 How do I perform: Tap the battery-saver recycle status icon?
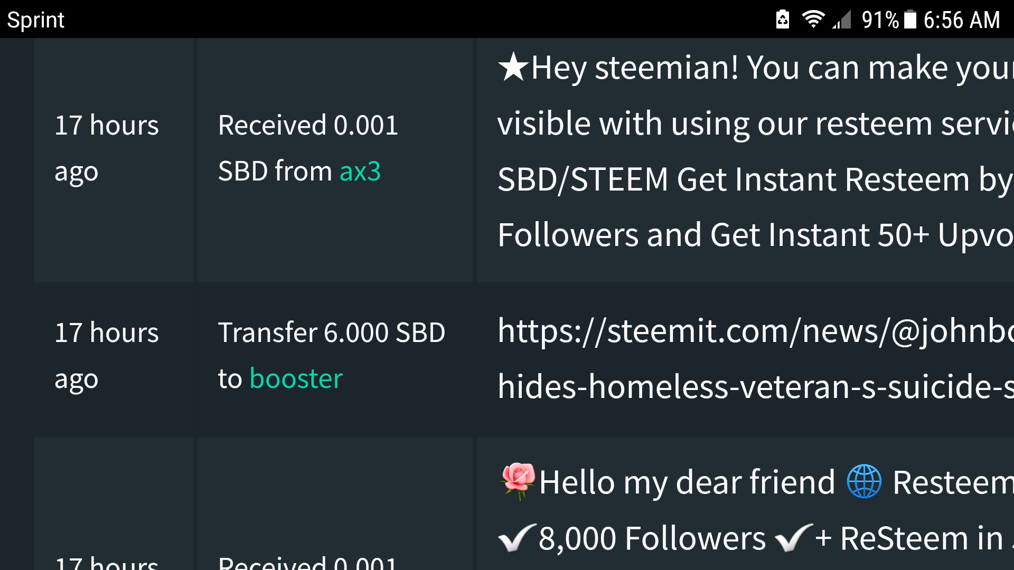tap(782, 20)
